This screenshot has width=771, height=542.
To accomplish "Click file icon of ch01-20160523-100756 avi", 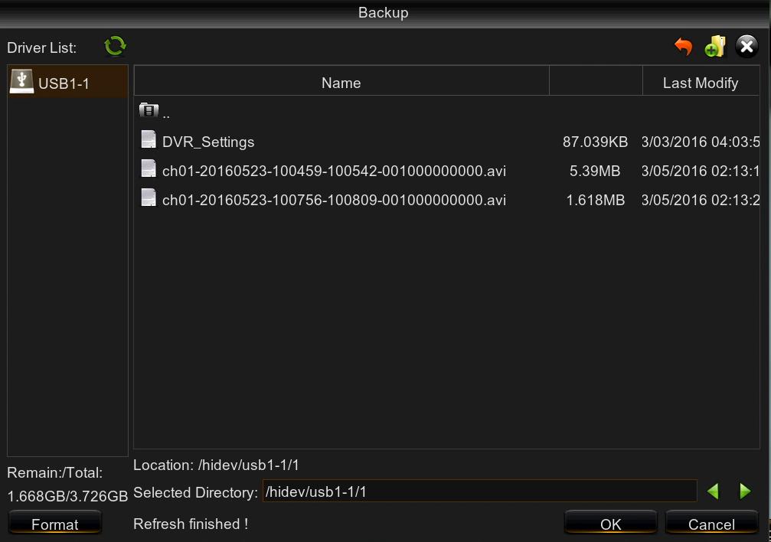I will pyautogui.click(x=149, y=198).
